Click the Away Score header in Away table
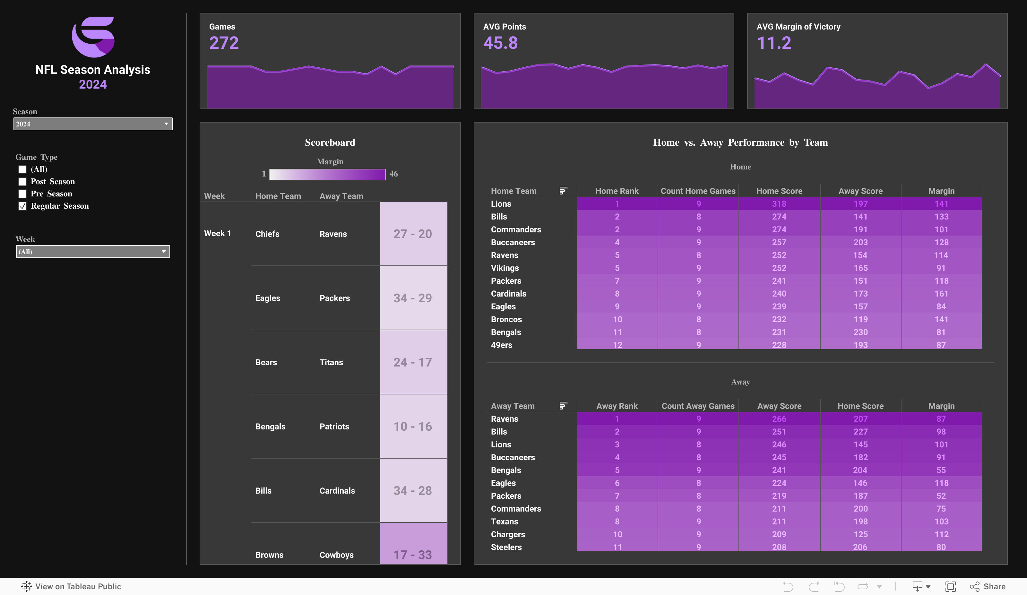This screenshot has width=1027, height=595. click(x=779, y=406)
